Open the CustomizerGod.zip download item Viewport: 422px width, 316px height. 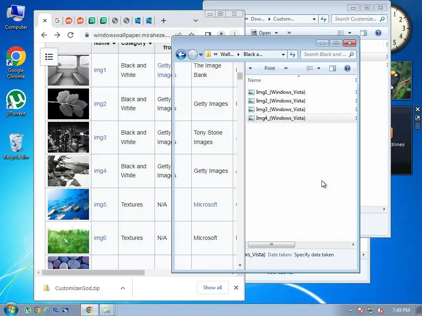[x=77, y=288]
